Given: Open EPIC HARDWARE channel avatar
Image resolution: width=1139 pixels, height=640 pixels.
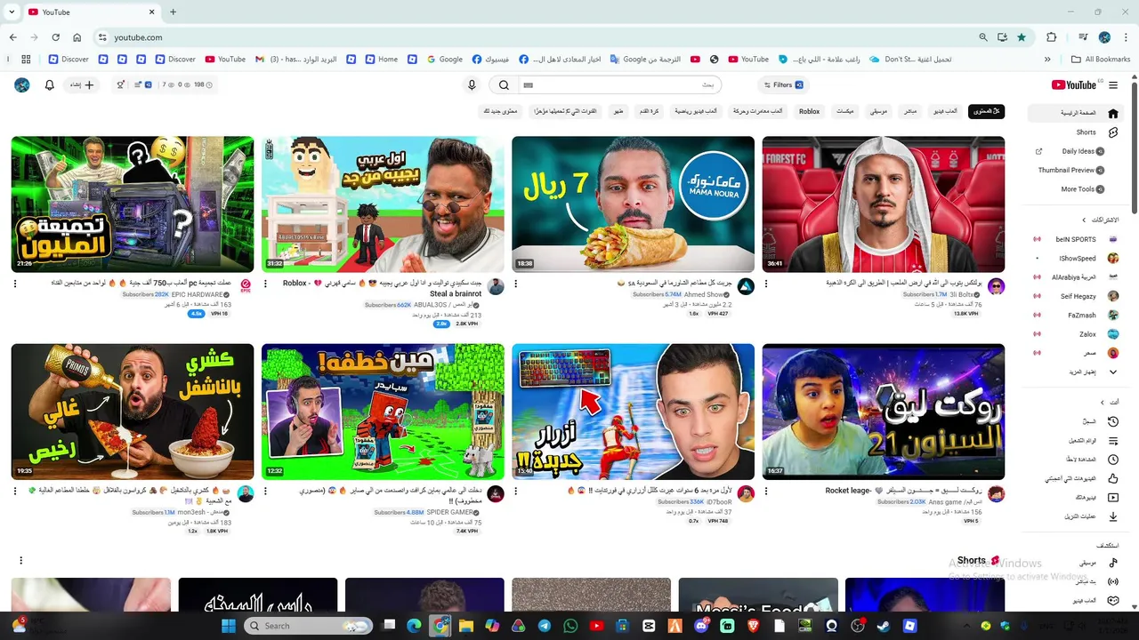Looking at the screenshot, I should click(x=246, y=286).
